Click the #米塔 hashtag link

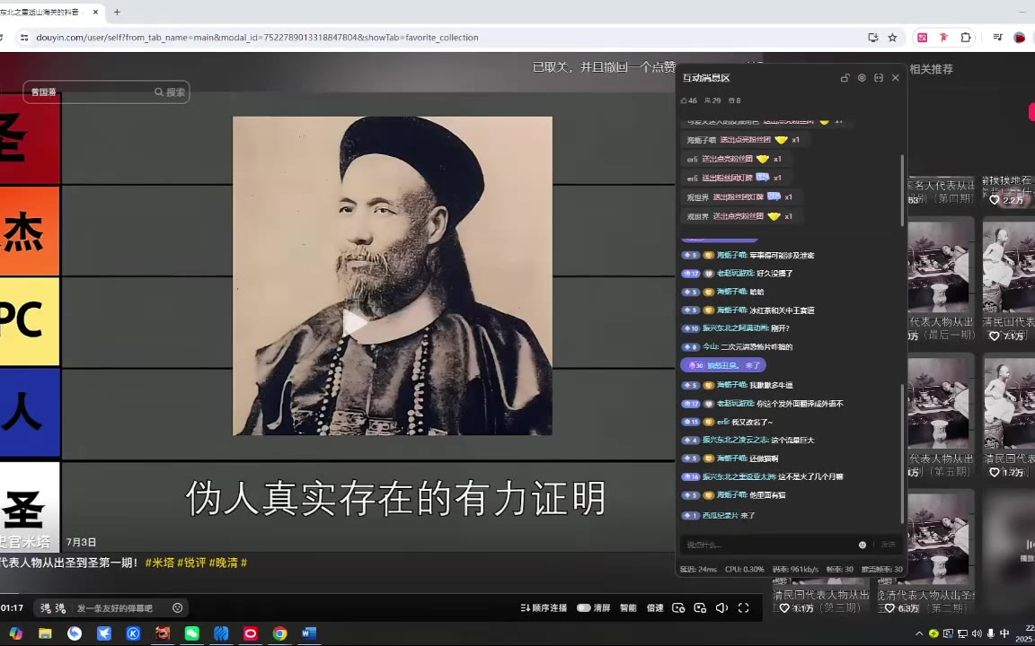(x=159, y=563)
